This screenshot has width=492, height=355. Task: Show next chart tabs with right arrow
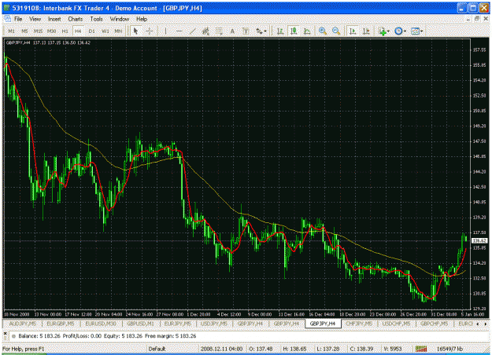point(486,324)
